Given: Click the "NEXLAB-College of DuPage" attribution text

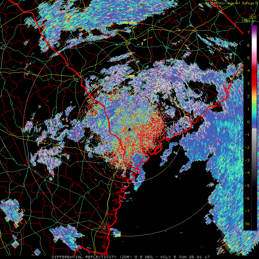Looking at the screenshot, I should point(231,3).
